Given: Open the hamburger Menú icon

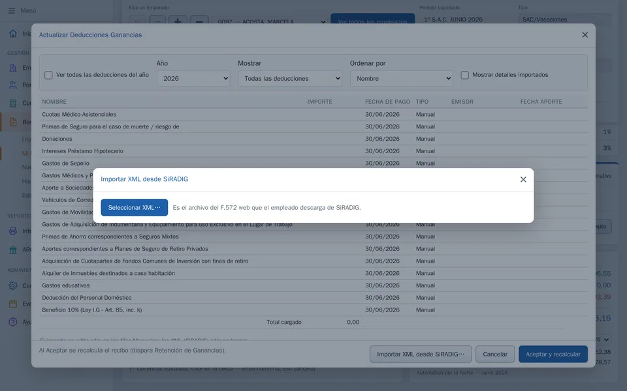Looking at the screenshot, I should pos(12,11).
